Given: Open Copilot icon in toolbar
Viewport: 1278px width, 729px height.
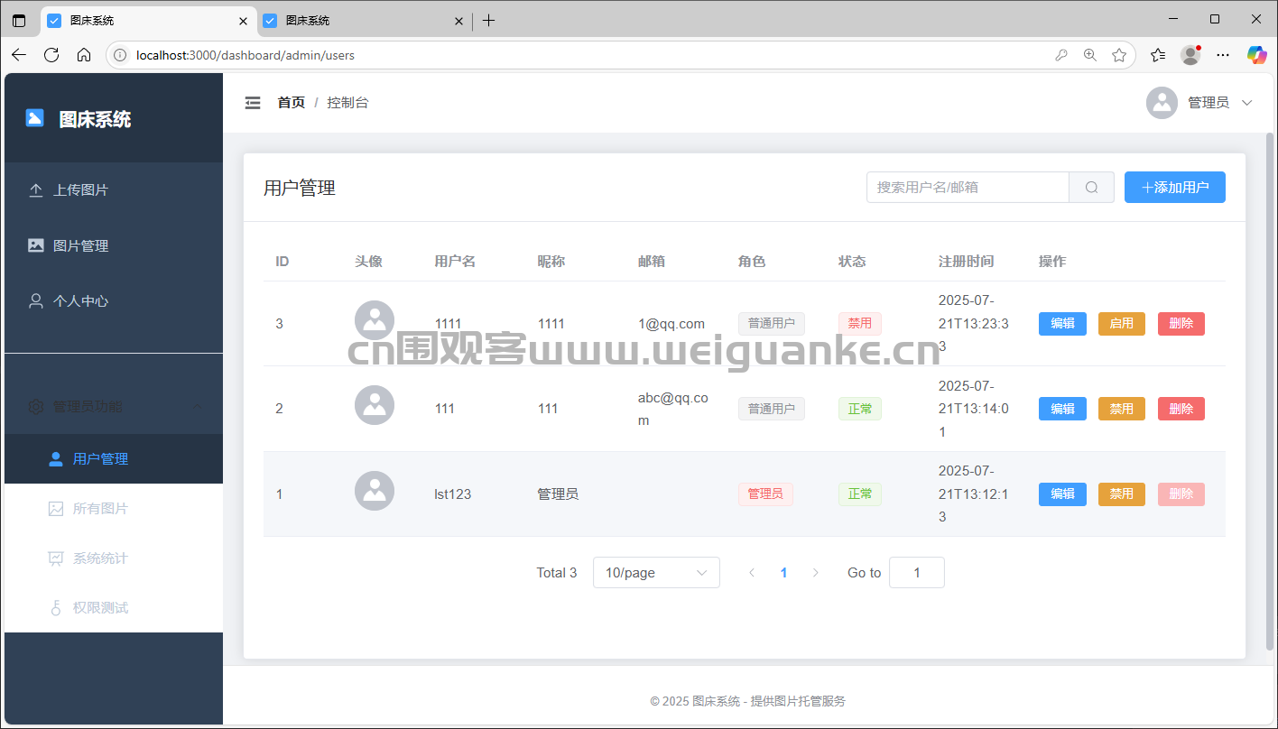Looking at the screenshot, I should point(1256,55).
